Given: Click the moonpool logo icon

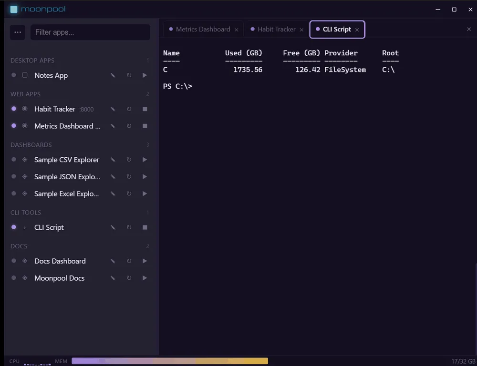Looking at the screenshot, I should (x=14, y=9).
